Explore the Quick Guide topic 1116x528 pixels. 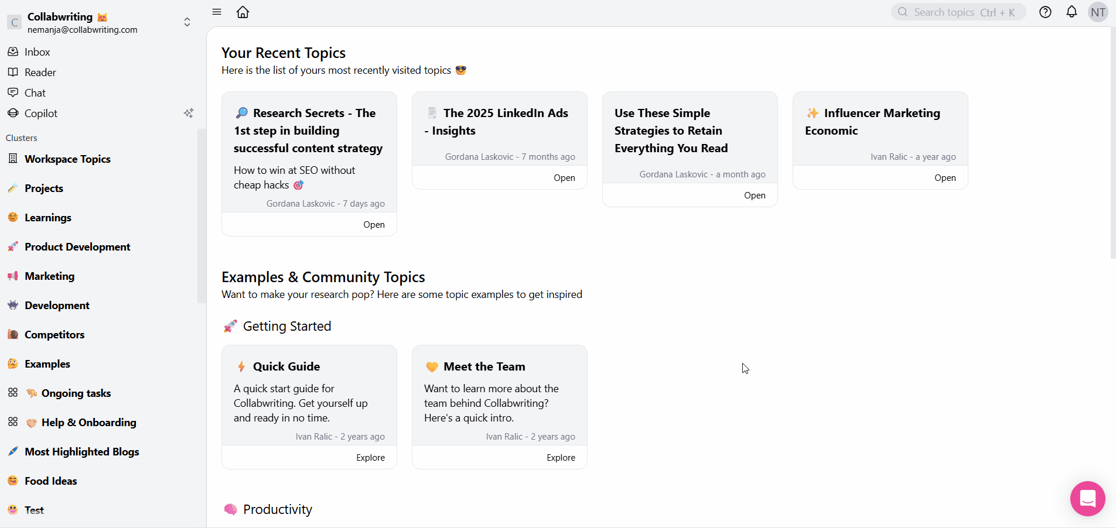coord(370,458)
